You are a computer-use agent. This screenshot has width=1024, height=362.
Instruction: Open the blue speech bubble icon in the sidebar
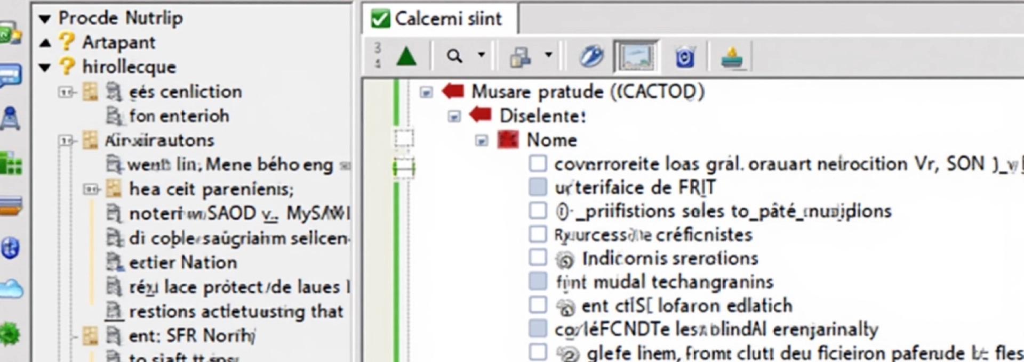[x=11, y=76]
